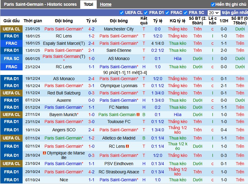
Task: Click the B result in Bayern Munich row
Action: tap(144, 115)
